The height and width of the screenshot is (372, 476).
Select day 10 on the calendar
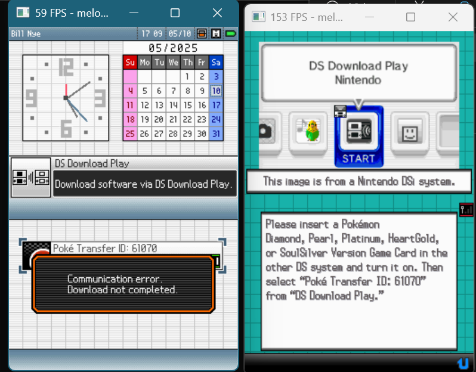coord(216,91)
